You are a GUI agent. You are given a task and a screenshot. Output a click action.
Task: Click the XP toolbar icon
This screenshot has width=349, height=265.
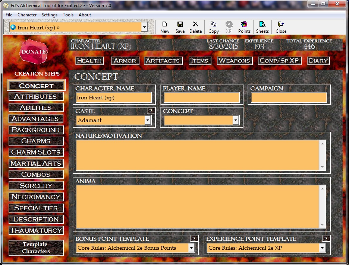coord(229,27)
